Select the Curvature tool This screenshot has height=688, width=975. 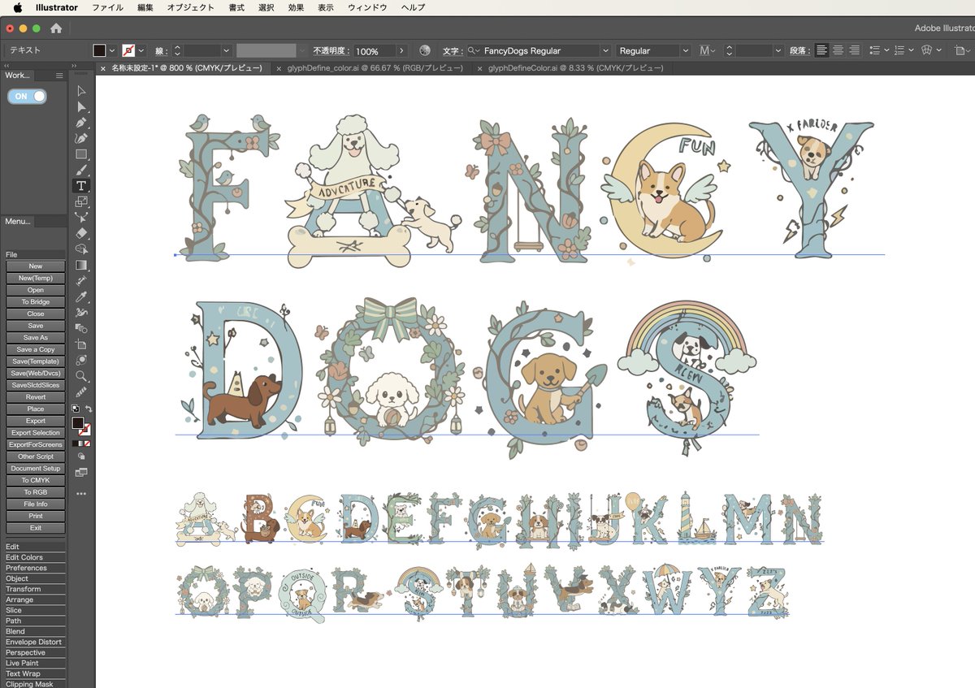tap(81, 138)
